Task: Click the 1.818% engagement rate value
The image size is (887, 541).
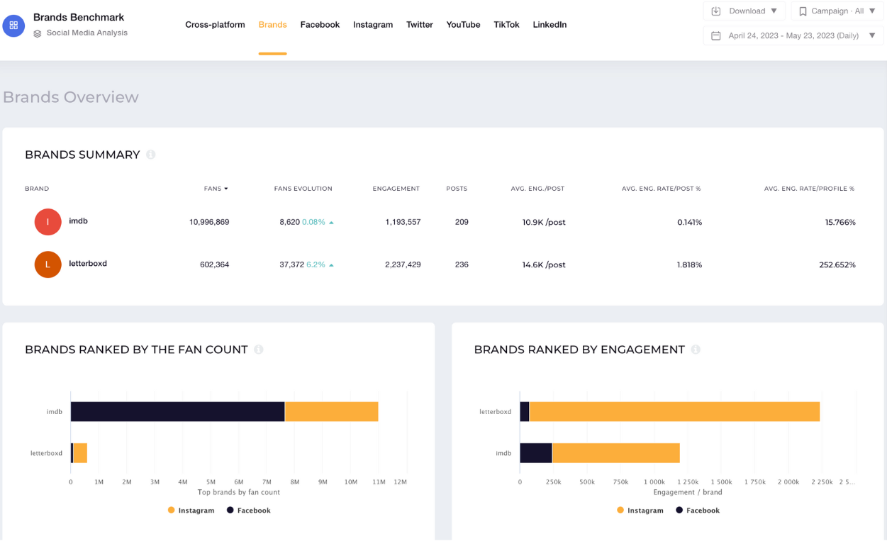Action: pos(689,264)
